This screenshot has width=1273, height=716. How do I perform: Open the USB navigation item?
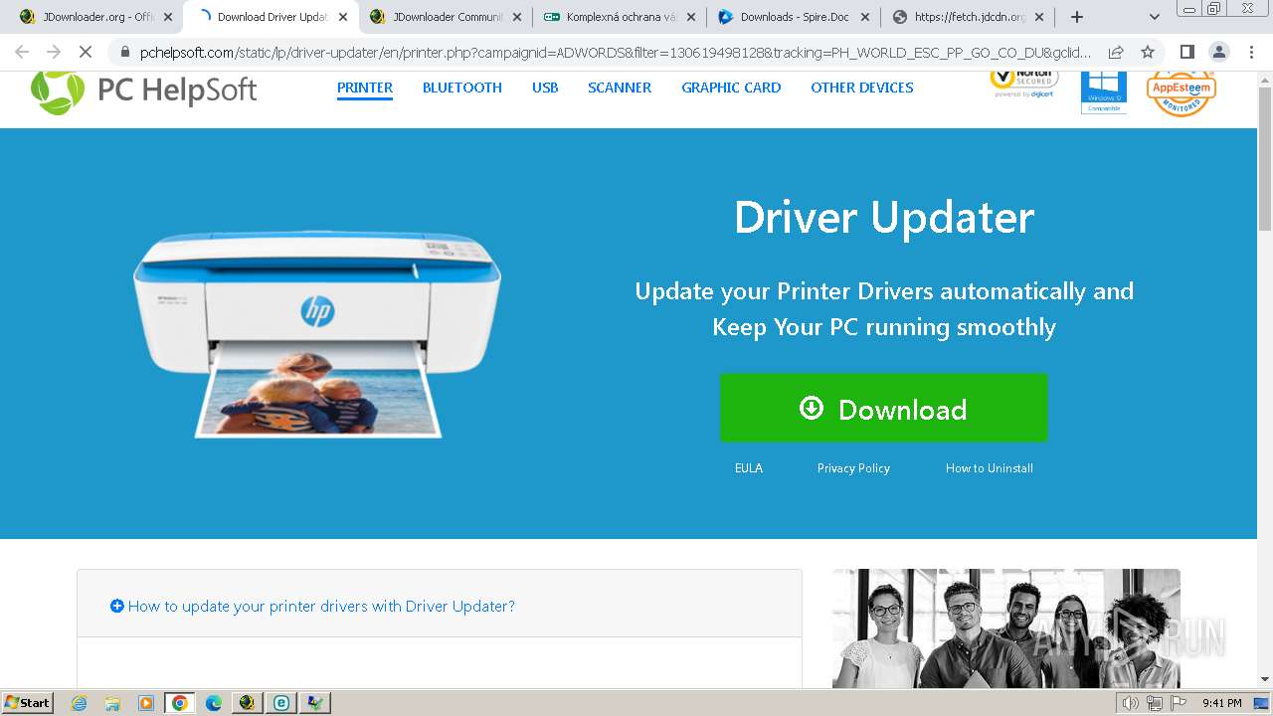545,88
